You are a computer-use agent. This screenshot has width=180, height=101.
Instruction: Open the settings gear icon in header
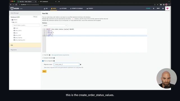(154, 8)
